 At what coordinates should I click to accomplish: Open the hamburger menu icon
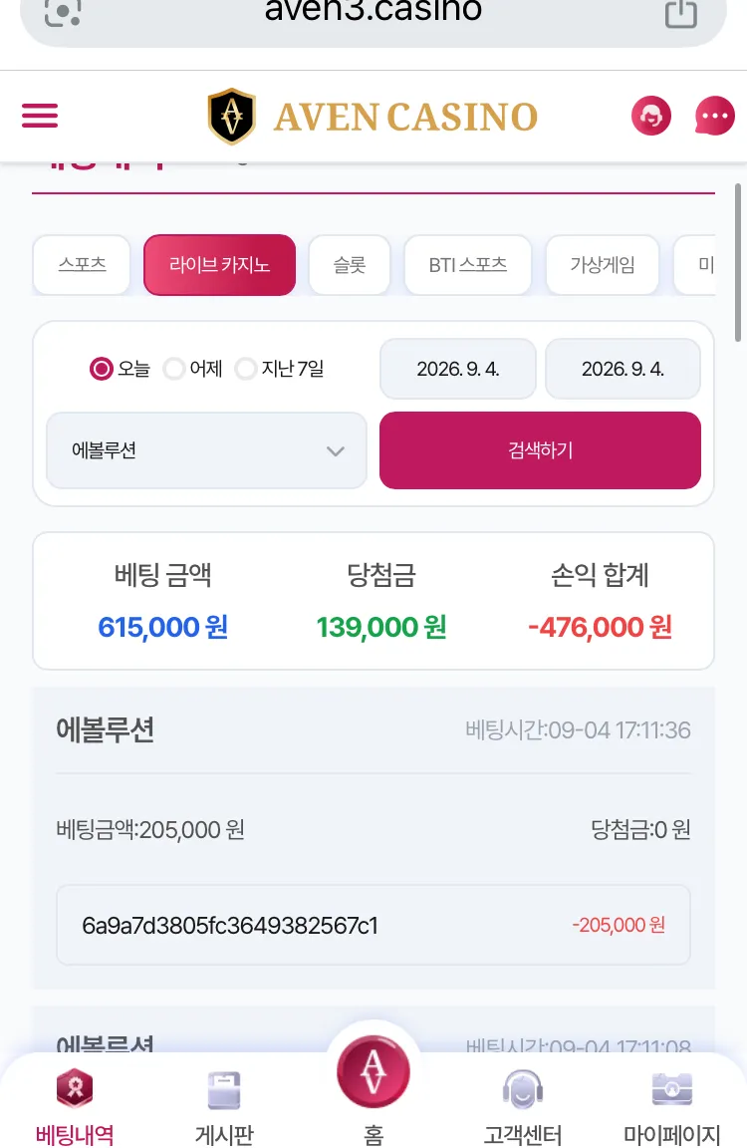[x=40, y=116]
